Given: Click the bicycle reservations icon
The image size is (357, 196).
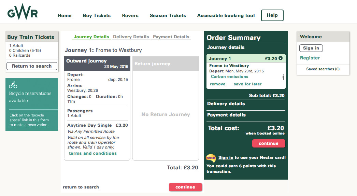Looking at the screenshot, I should point(13,85).
